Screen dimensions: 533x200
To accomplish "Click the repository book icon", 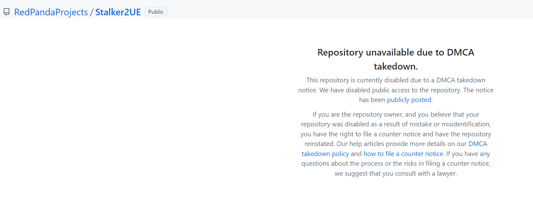I will click(7, 12).
